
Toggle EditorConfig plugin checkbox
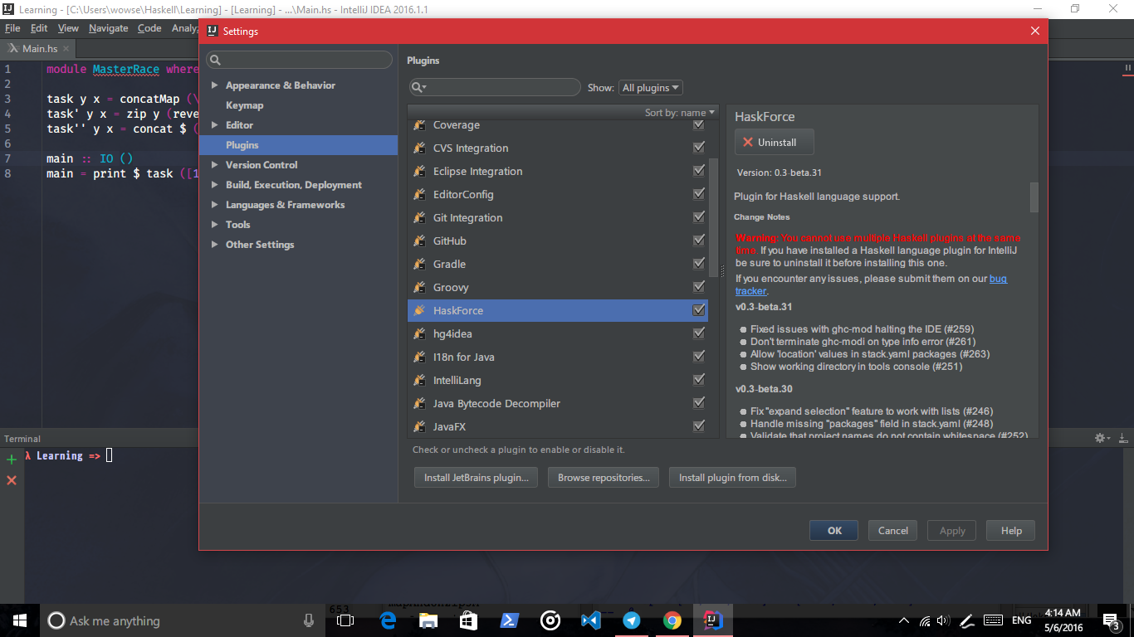(699, 194)
